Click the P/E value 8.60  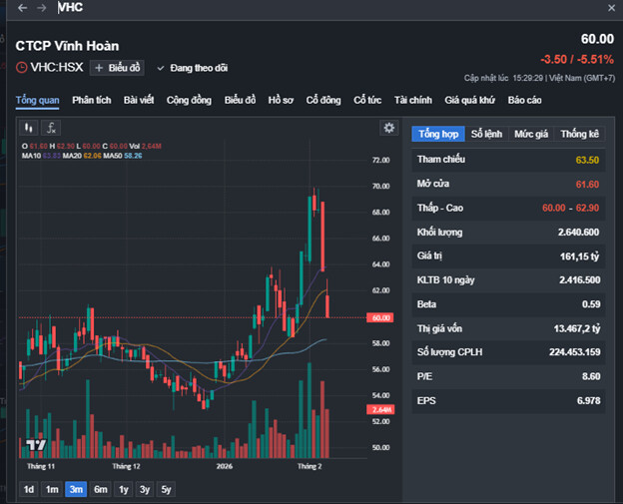point(591,376)
